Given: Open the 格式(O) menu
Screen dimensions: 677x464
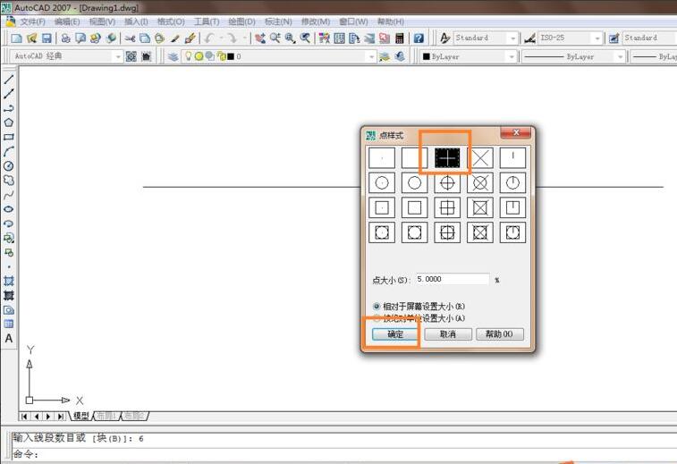Looking at the screenshot, I should tap(171, 21).
